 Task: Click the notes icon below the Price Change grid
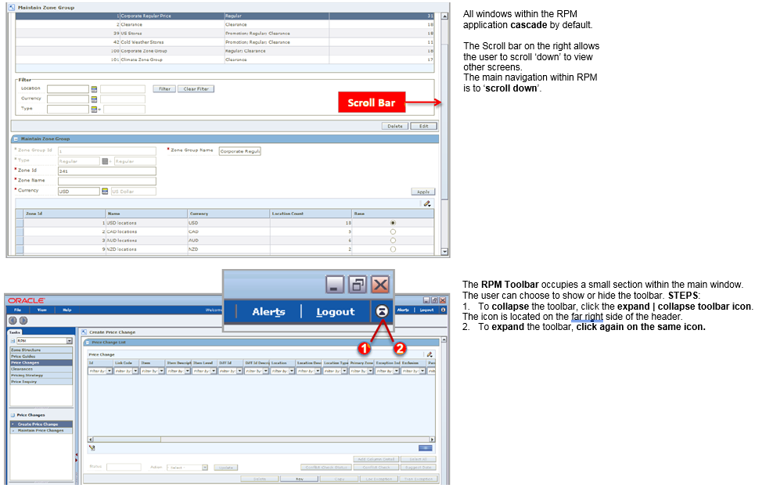coord(92,447)
